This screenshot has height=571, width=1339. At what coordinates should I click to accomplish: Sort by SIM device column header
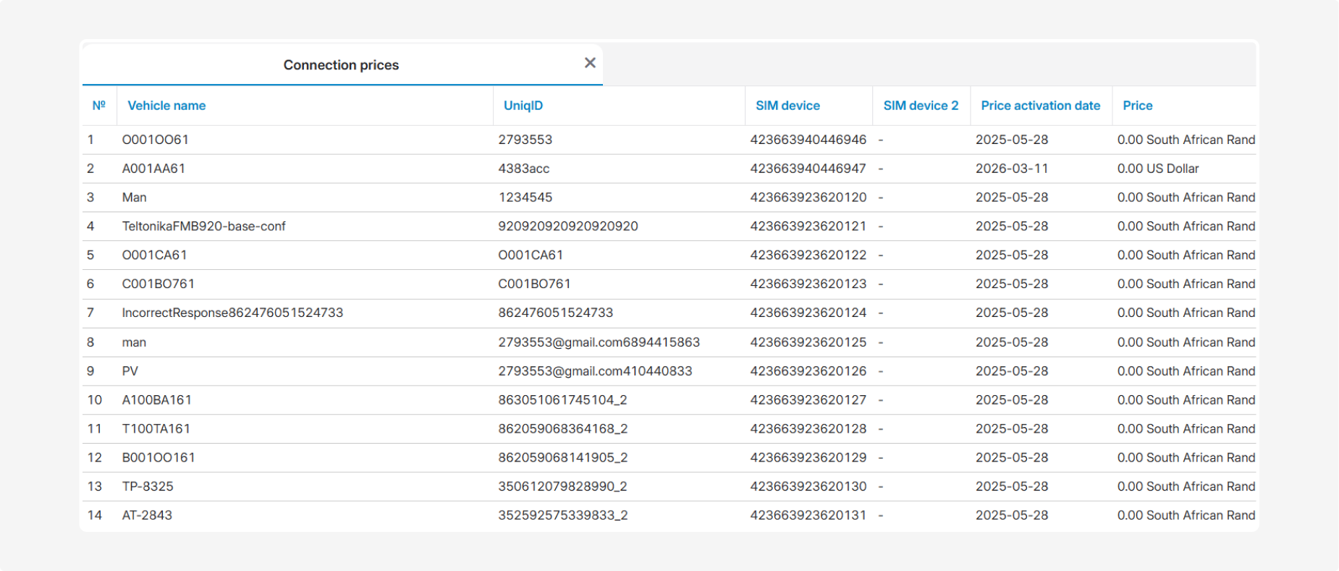click(787, 106)
